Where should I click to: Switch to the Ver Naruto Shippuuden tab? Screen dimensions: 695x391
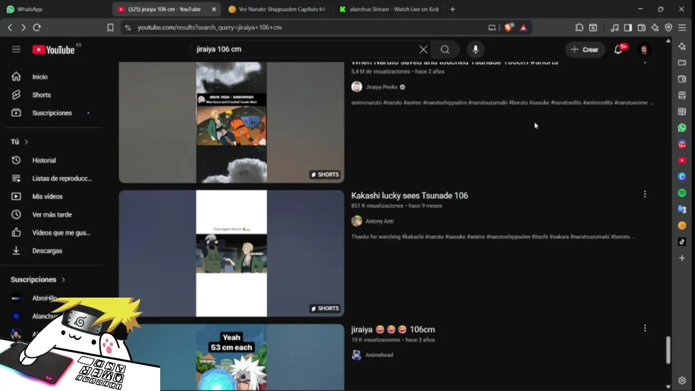click(x=277, y=9)
